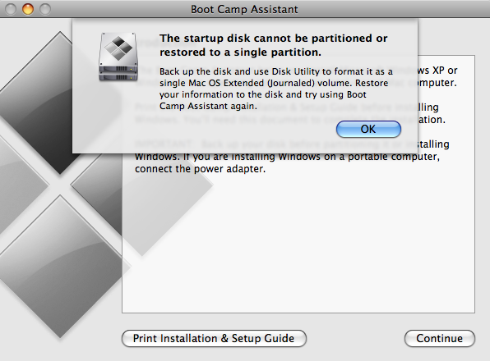Image resolution: width=490 pixels, height=361 pixels.
Task: Click the 'connect the power adapter' text line
Action: click(x=200, y=169)
